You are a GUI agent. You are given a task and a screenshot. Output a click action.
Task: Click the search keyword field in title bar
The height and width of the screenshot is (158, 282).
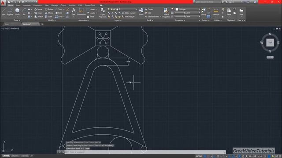[208, 2]
